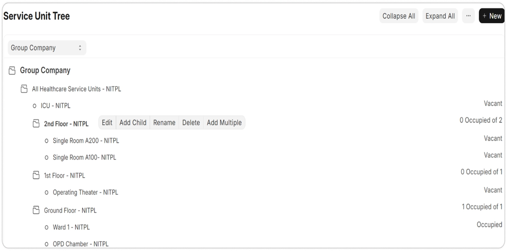The image size is (507, 251).
Task: Select the Ward 1 - NITPL tree node
Action: click(71, 227)
